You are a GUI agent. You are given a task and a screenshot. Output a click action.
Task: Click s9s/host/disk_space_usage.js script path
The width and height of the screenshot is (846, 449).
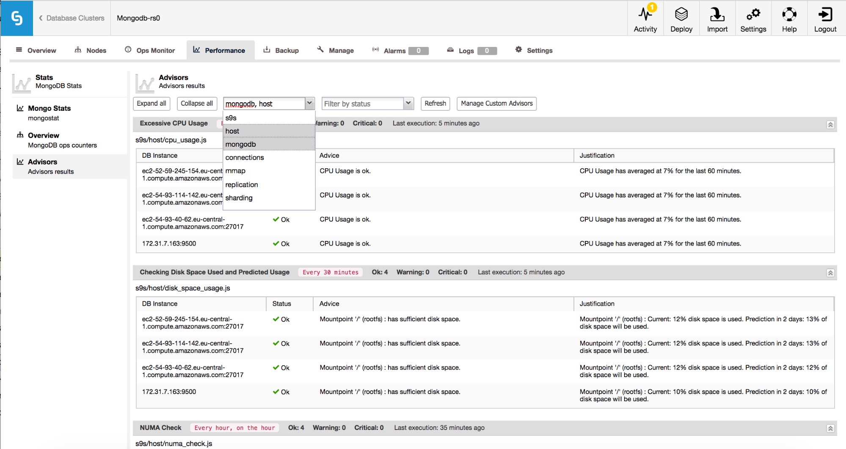183,288
